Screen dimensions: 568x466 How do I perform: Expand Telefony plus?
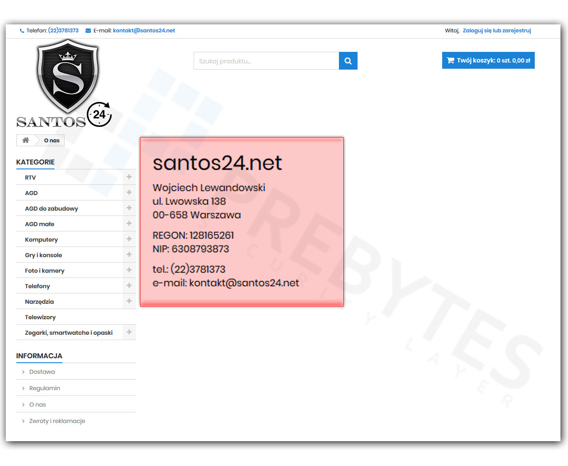point(129,286)
